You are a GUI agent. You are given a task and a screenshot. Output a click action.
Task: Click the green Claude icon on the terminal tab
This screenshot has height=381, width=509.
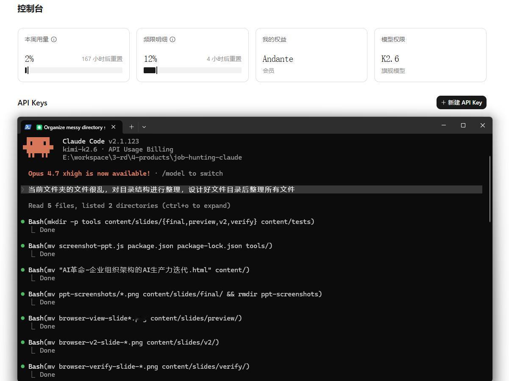click(x=39, y=127)
